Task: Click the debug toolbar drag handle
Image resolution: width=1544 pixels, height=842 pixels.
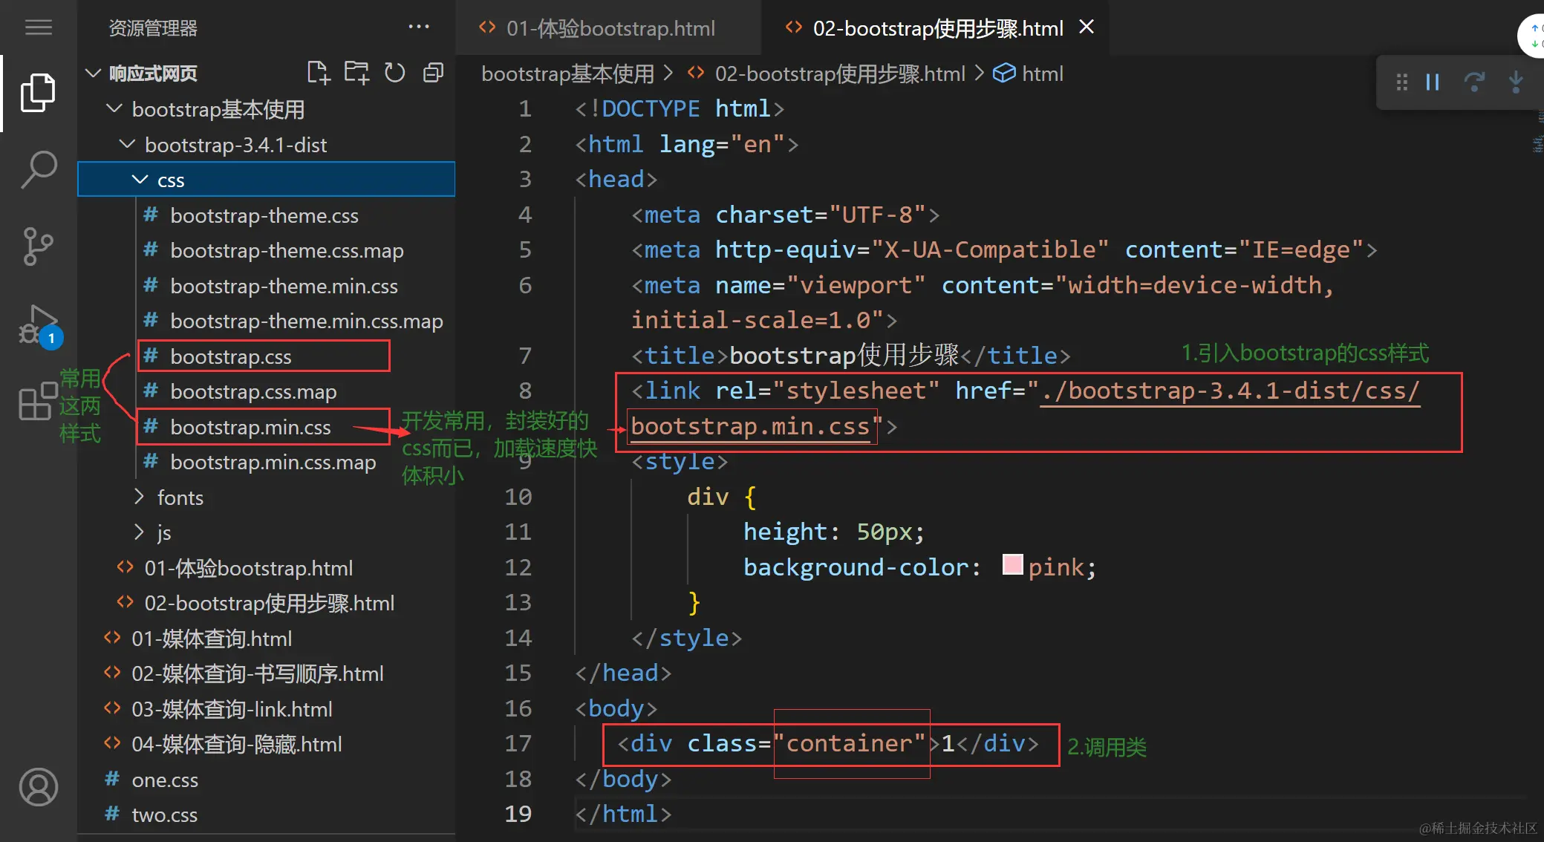Action: 1401,82
